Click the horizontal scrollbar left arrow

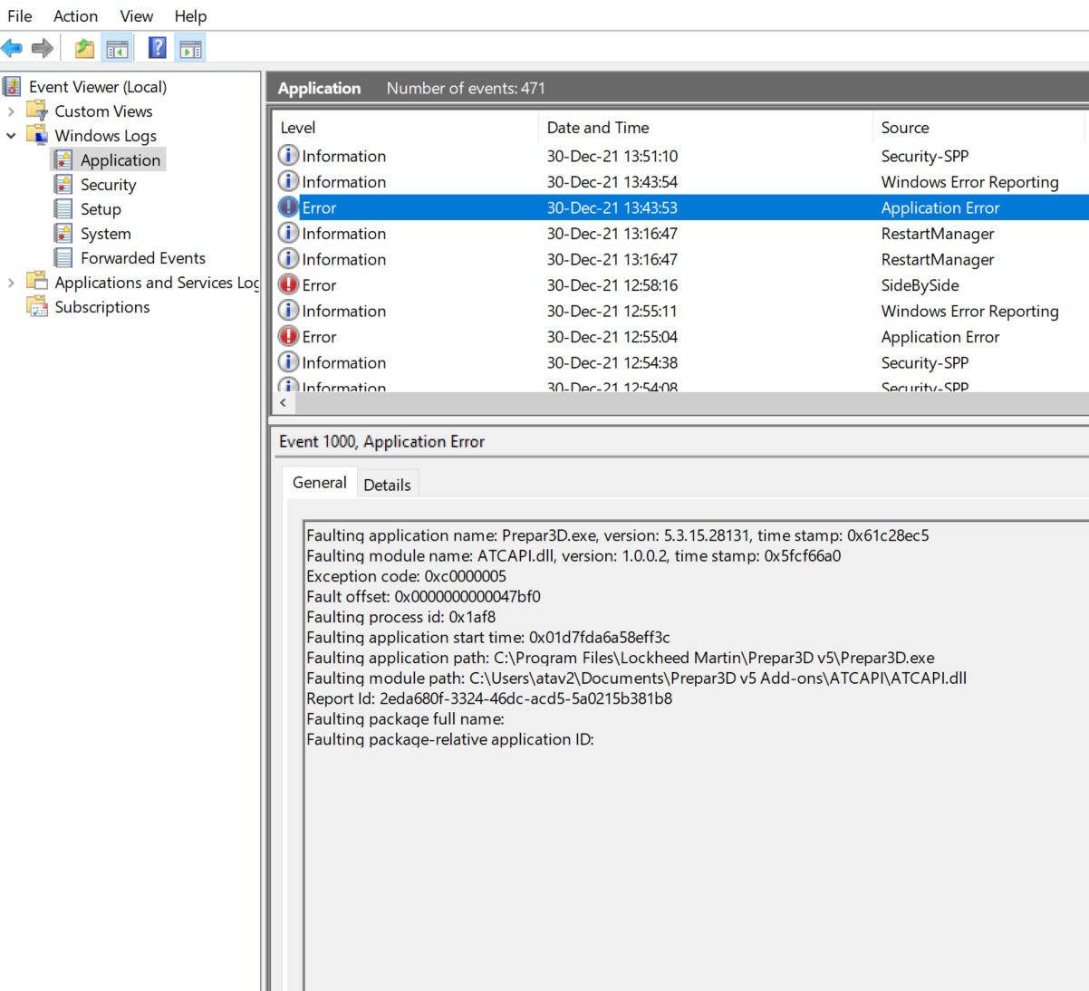point(284,403)
